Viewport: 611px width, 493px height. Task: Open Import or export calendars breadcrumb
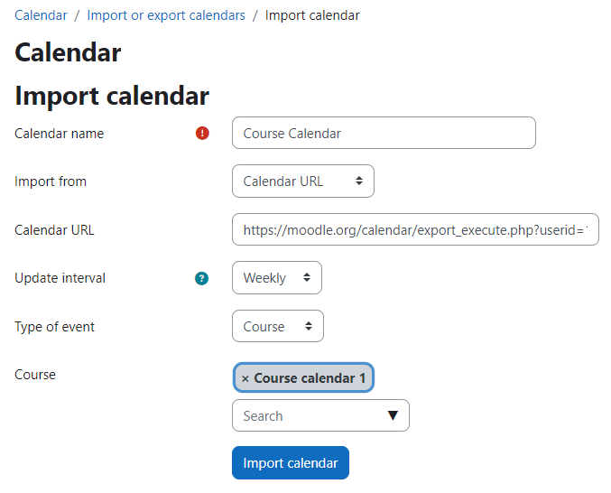tap(166, 15)
